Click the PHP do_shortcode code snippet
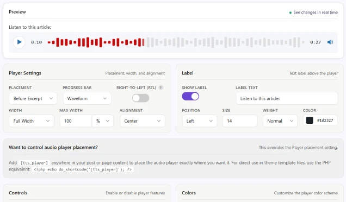The image size is (346, 202). 83,169
